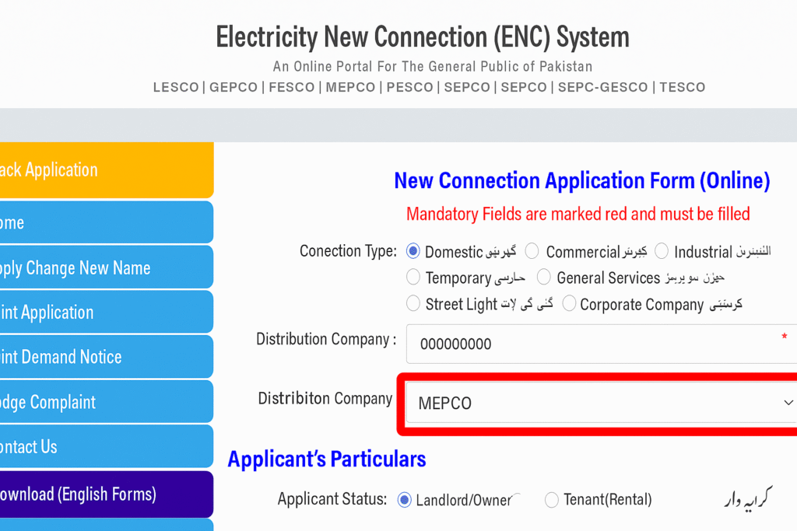The height and width of the screenshot is (531, 797).
Task: Select Temporary connection type
Action: (413, 278)
